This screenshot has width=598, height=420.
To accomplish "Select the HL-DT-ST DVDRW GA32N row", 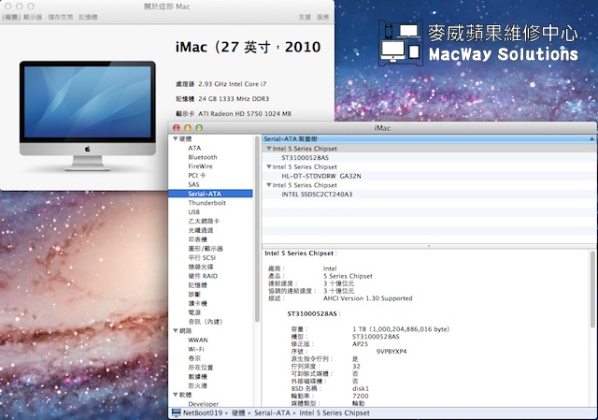I will 429,176.
